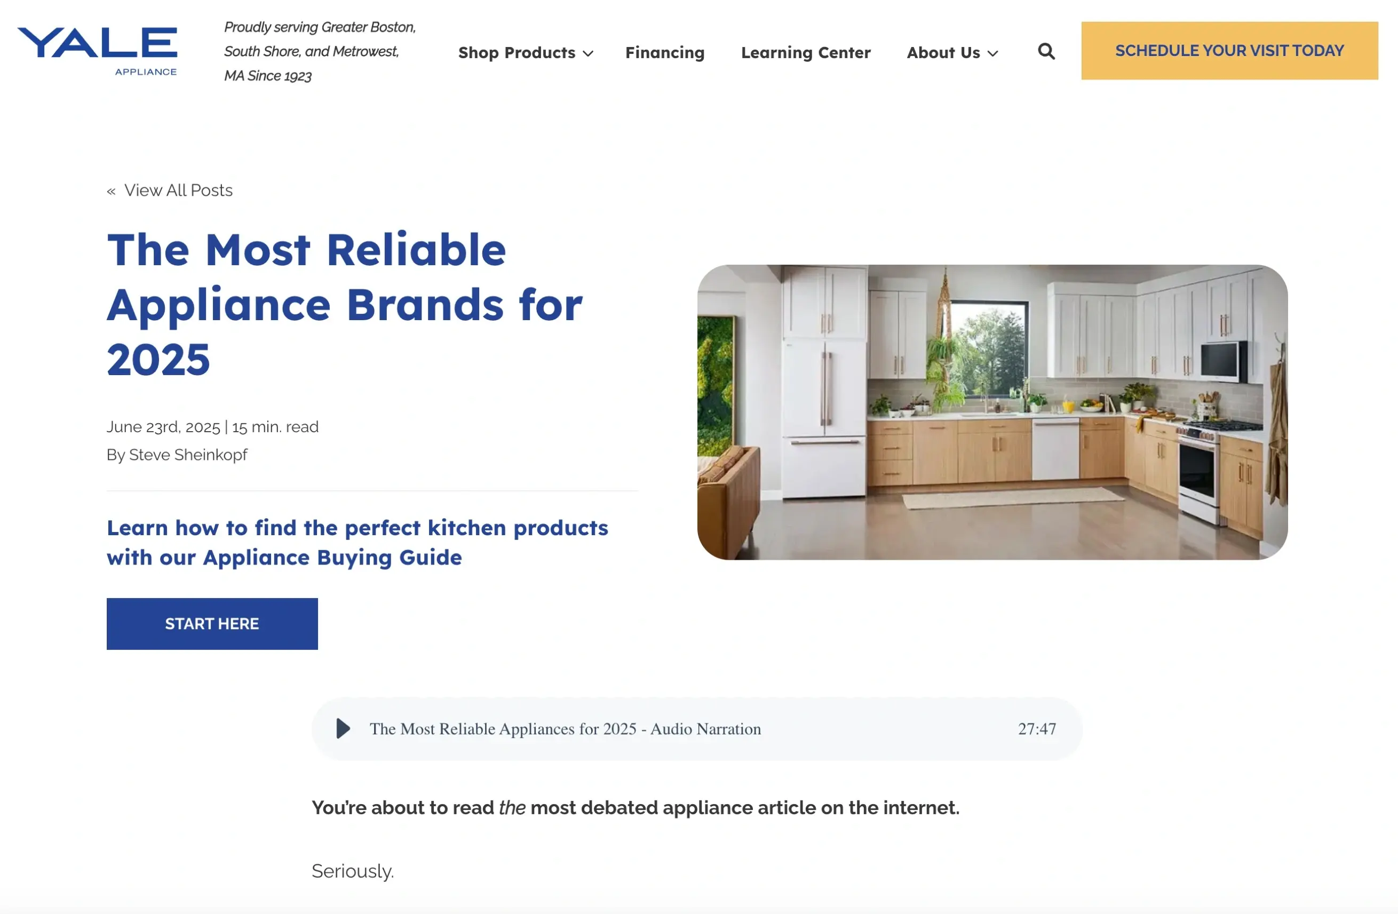Image resolution: width=1398 pixels, height=914 pixels.
Task: Open the Shop Products menu
Action: coord(517,53)
